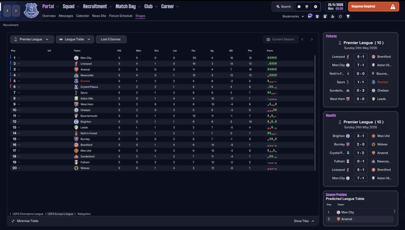Screen dimensions: 405x230
Task: Click the Response Required button
Action: pyautogui.click(x=373, y=7)
